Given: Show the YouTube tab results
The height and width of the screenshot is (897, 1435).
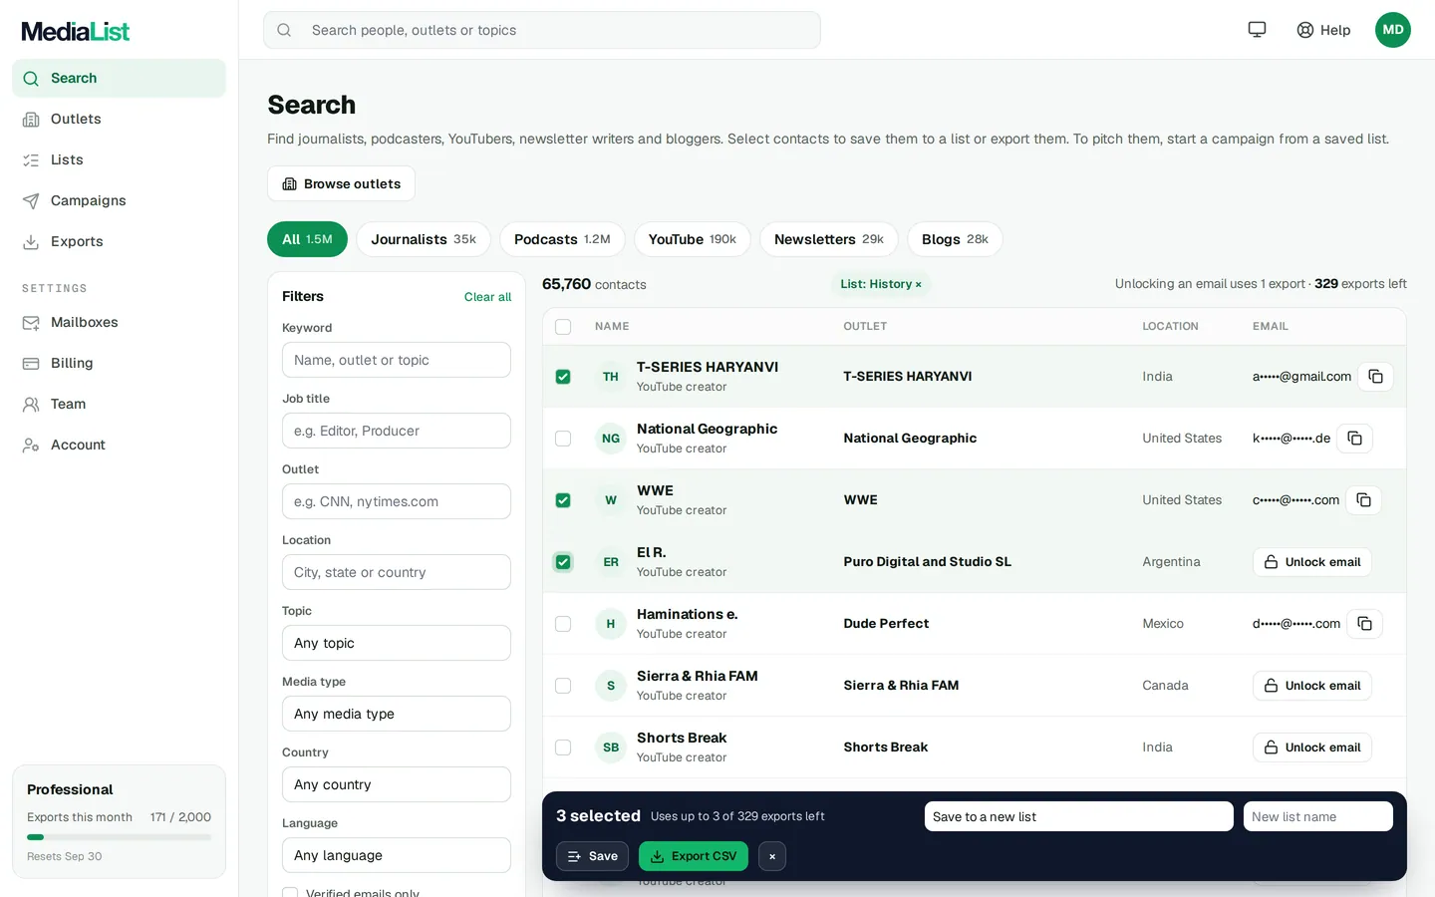Looking at the screenshot, I should click(693, 239).
